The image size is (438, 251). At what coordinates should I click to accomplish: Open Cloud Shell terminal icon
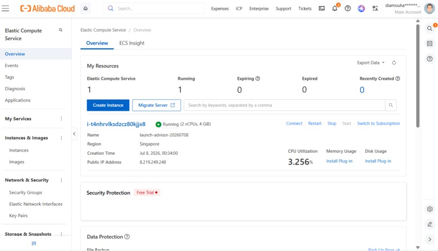(322, 8)
